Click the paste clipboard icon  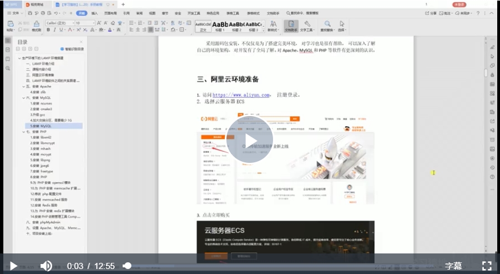pyautogui.click(x=11, y=24)
